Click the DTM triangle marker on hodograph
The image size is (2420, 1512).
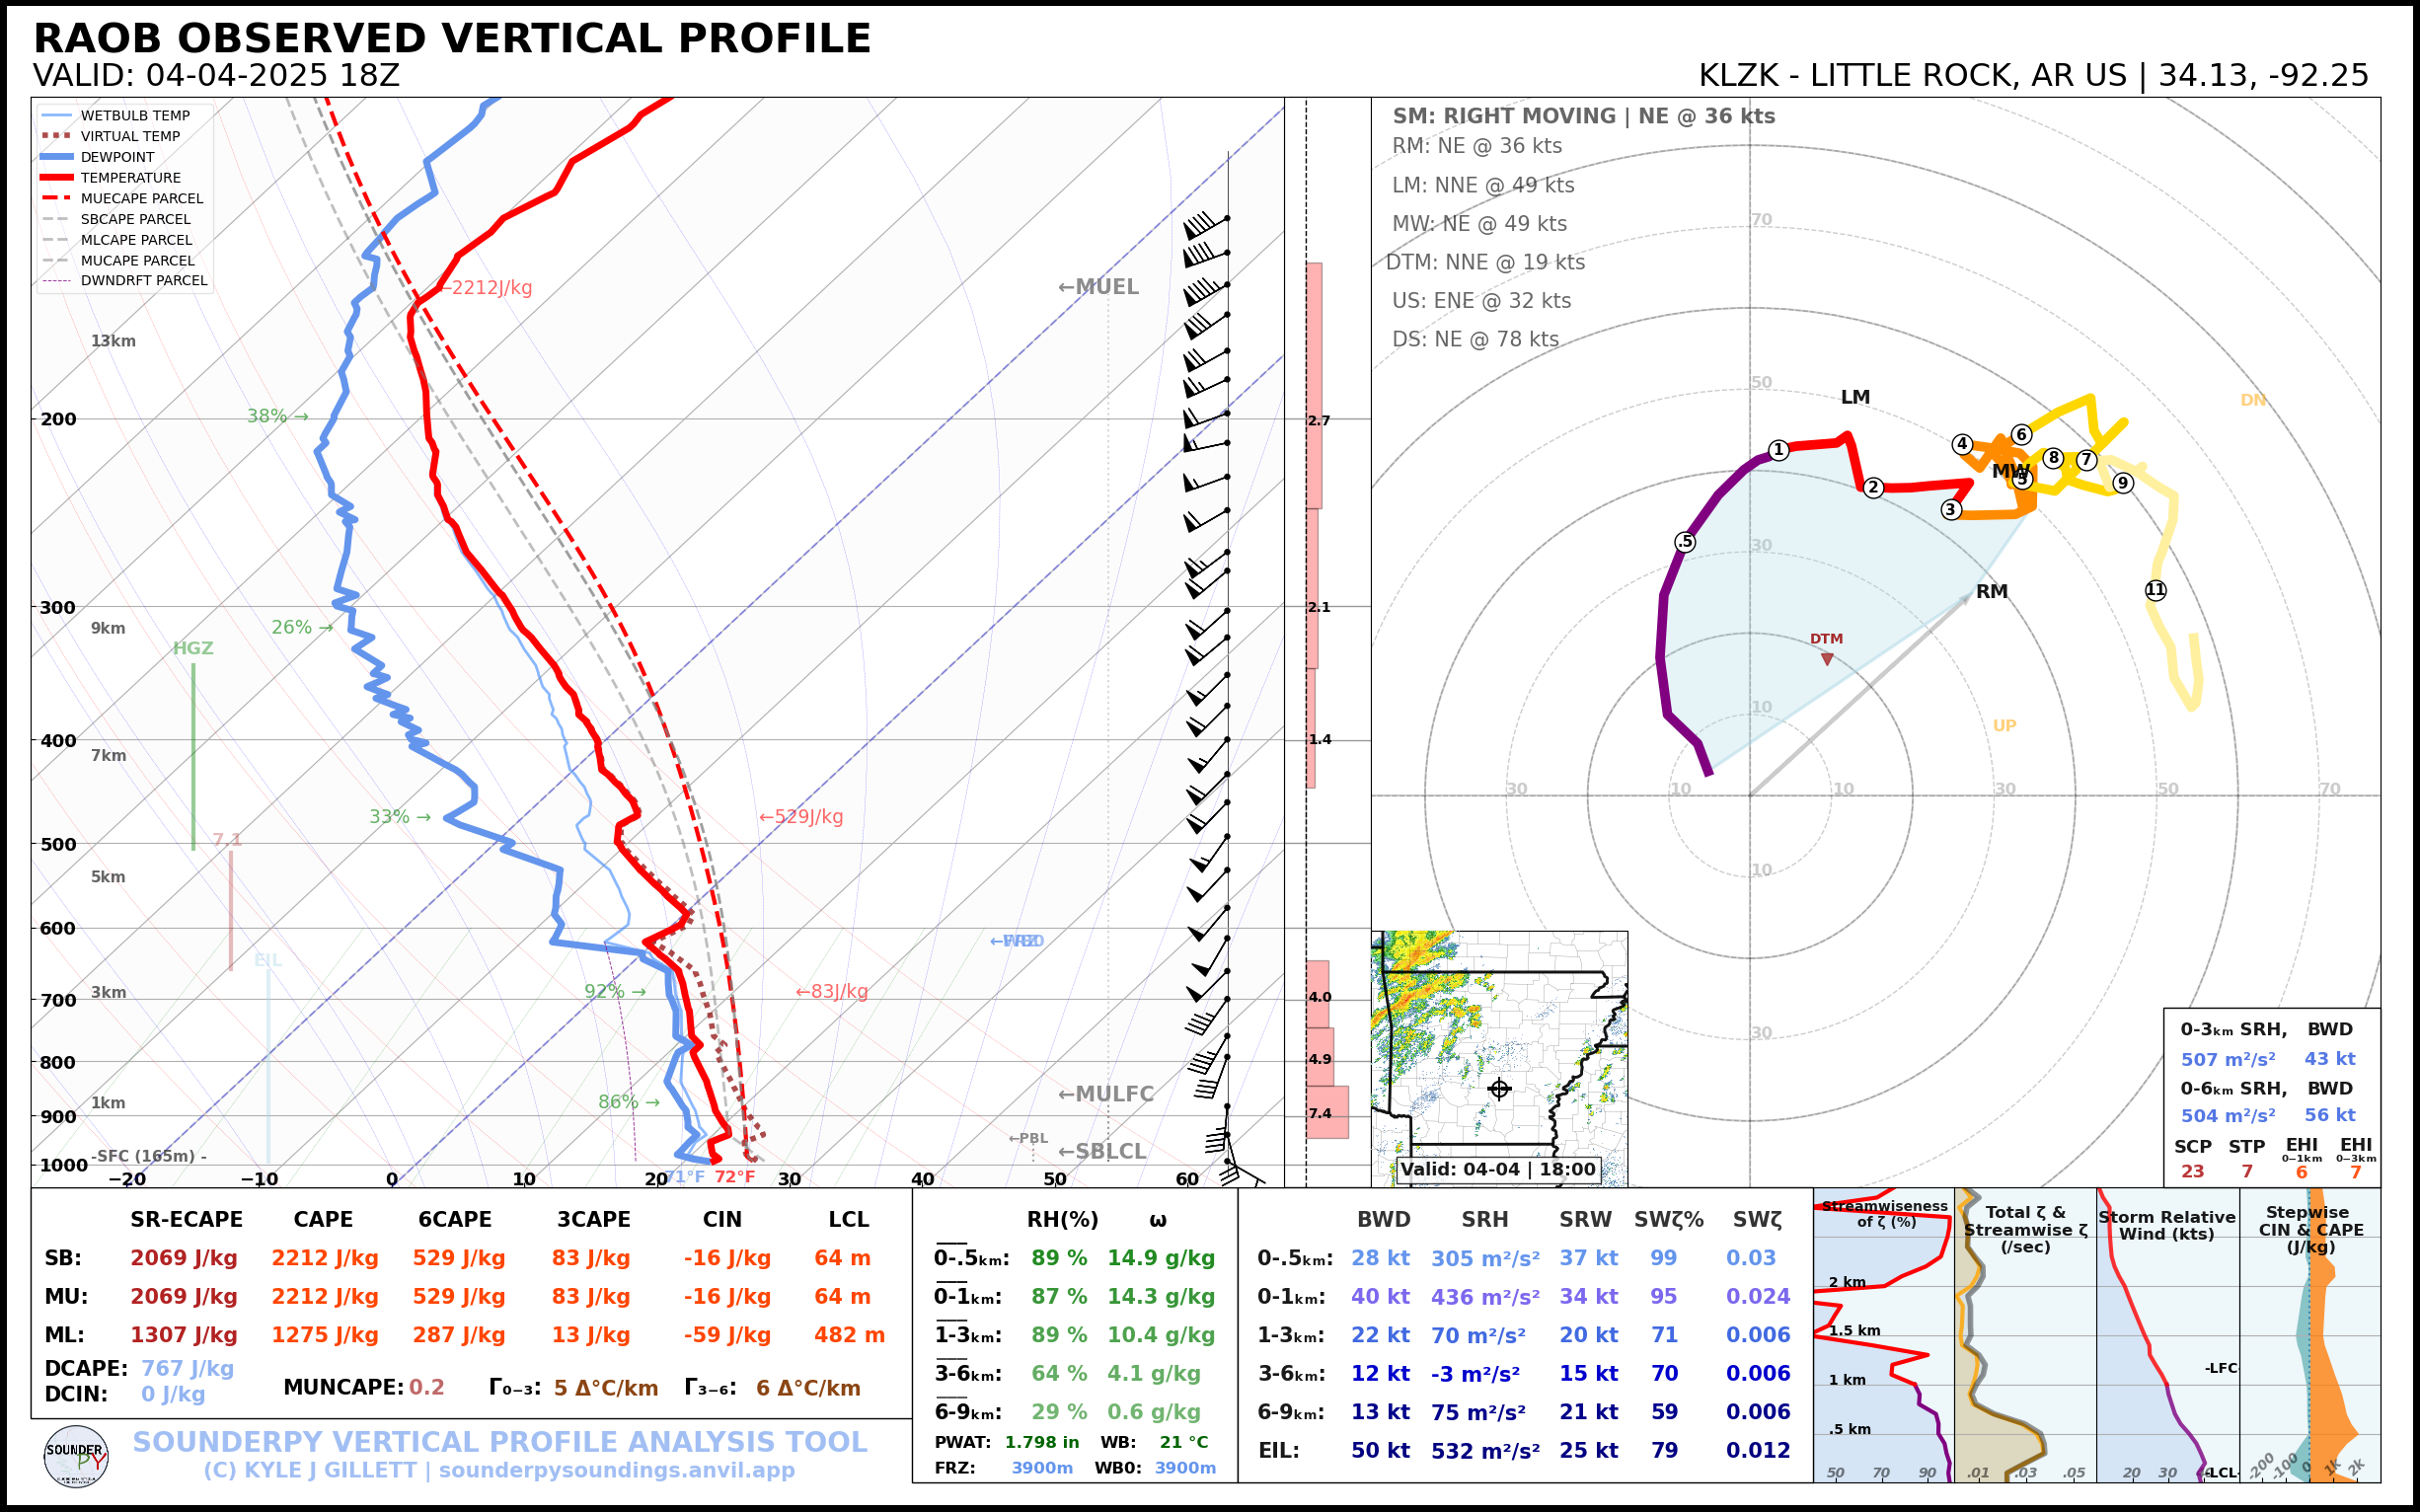(1827, 659)
